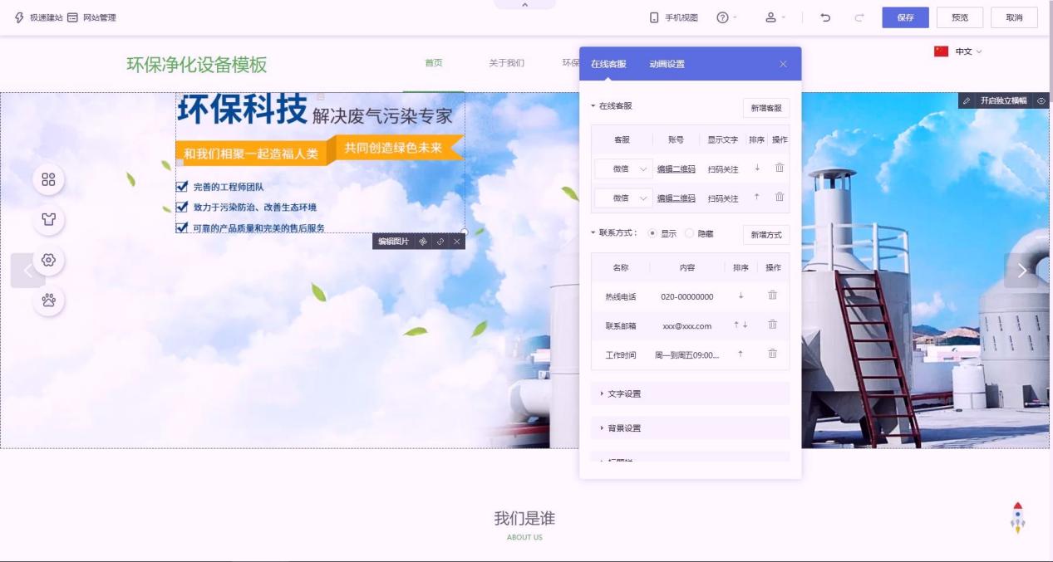The image size is (1053, 562).
Task: Click the undo arrow in top toolbar
Action: click(x=825, y=17)
